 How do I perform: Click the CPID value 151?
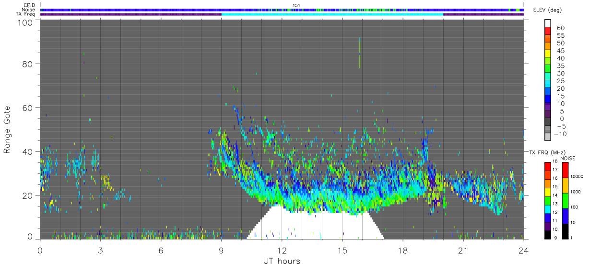click(x=296, y=5)
